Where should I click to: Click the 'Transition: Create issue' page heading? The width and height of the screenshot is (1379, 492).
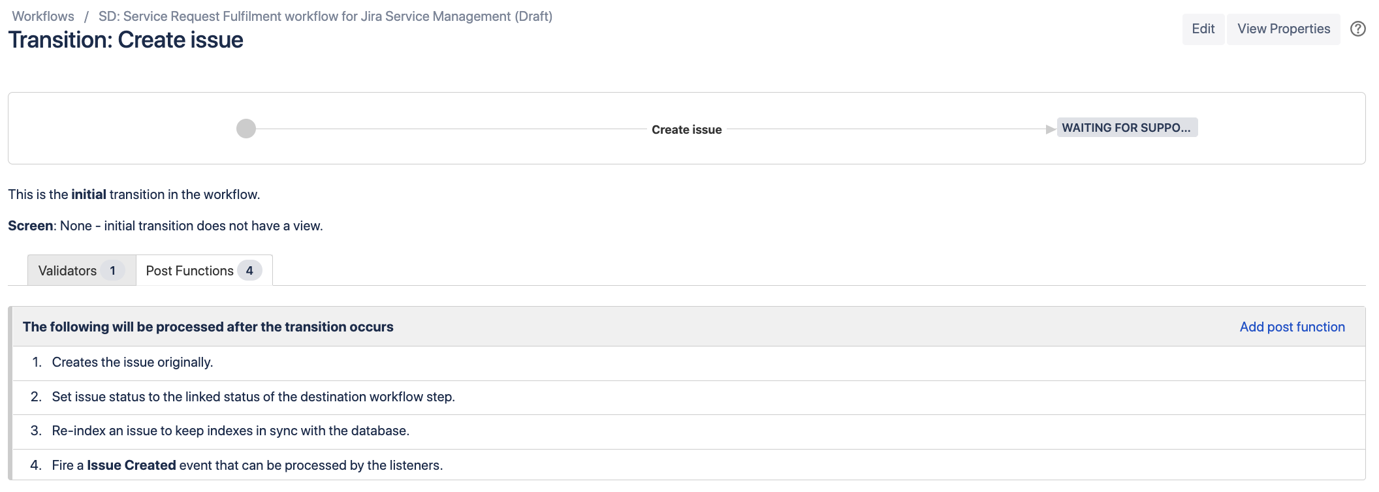125,40
